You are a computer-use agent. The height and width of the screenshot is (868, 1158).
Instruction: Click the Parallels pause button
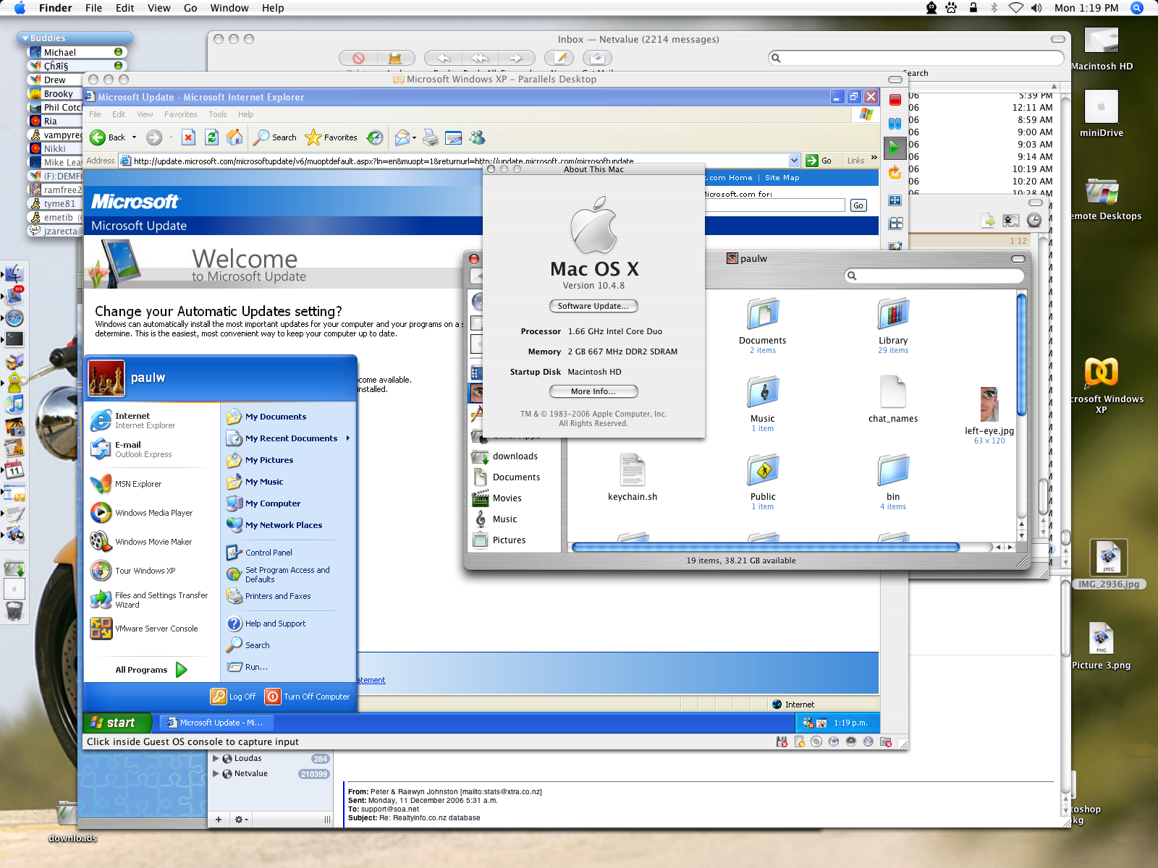coord(895,124)
